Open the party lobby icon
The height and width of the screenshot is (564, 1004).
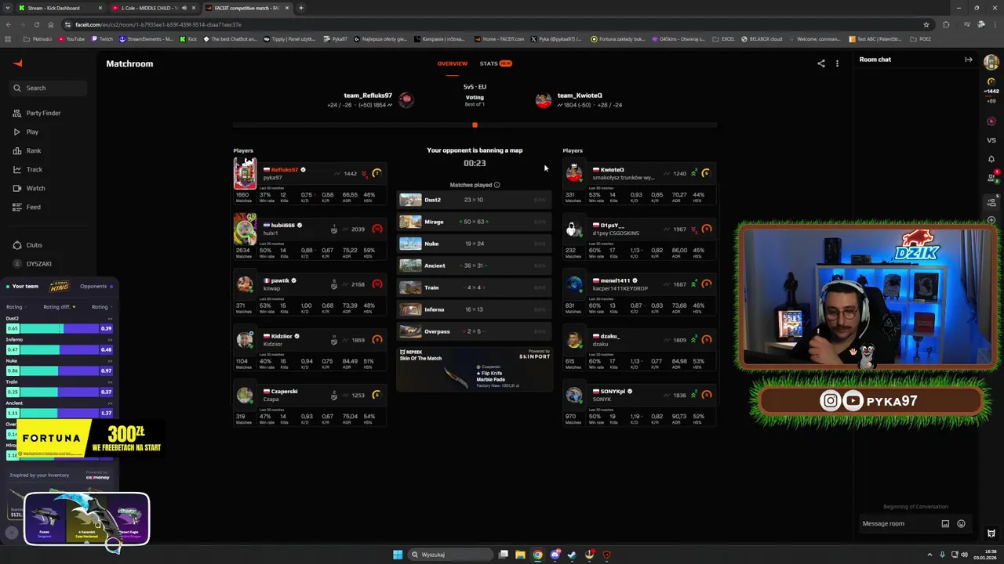point(991,202)
